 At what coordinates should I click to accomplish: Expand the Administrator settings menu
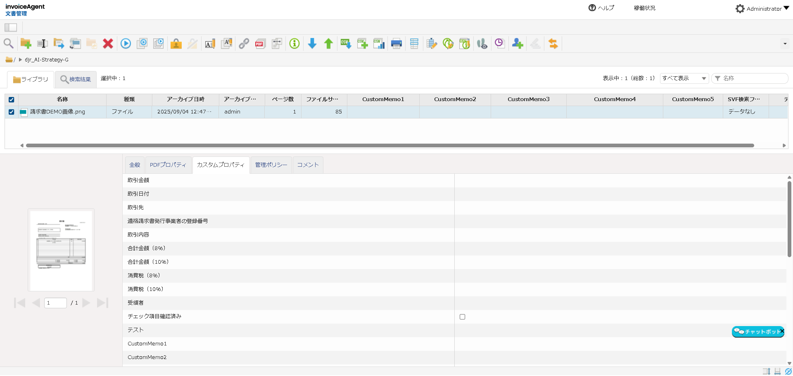pos(762,9)
